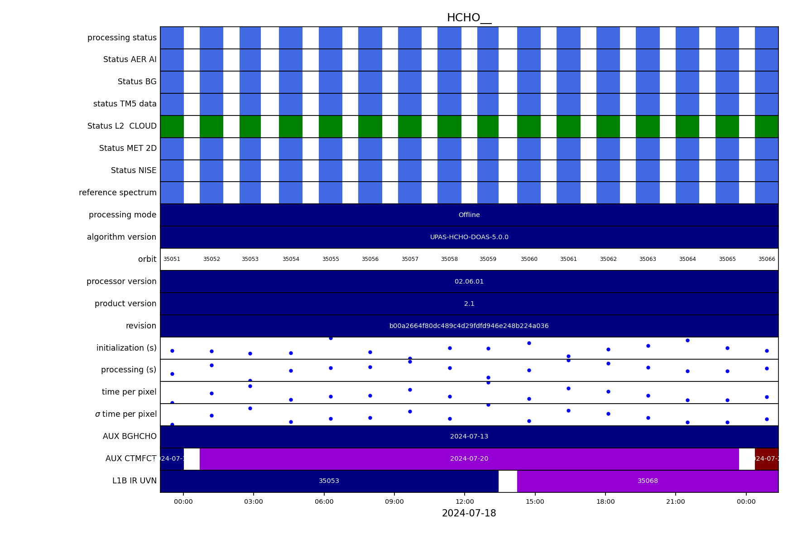This screenshot has height=535, width=802.
Task: Click product version 2.1 value
Action: point(469,304)
